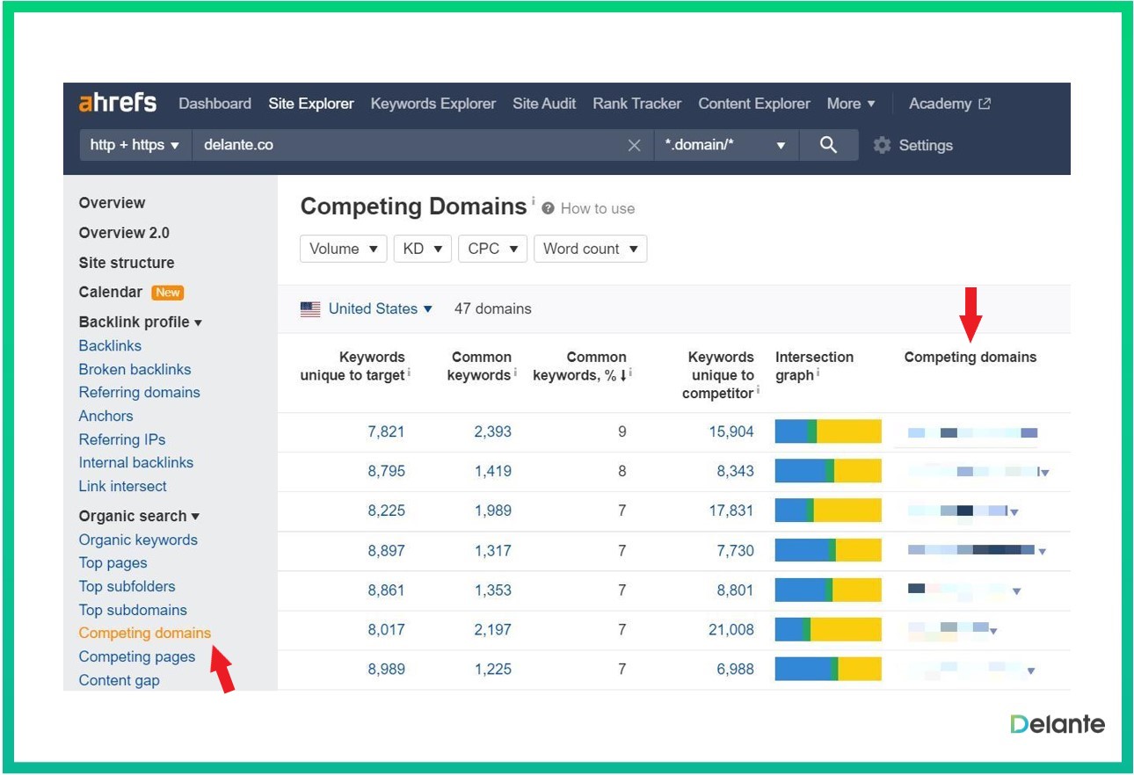Open the http + https protocol dropdown

tap(134, 146)
